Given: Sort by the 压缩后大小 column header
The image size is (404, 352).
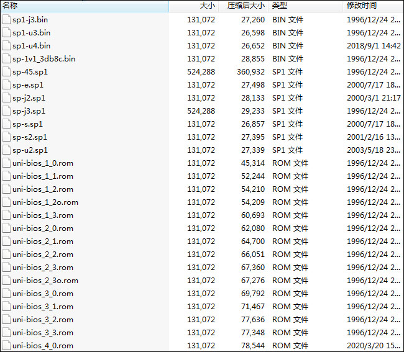Looking at the screenshot, I should (244, 6).
